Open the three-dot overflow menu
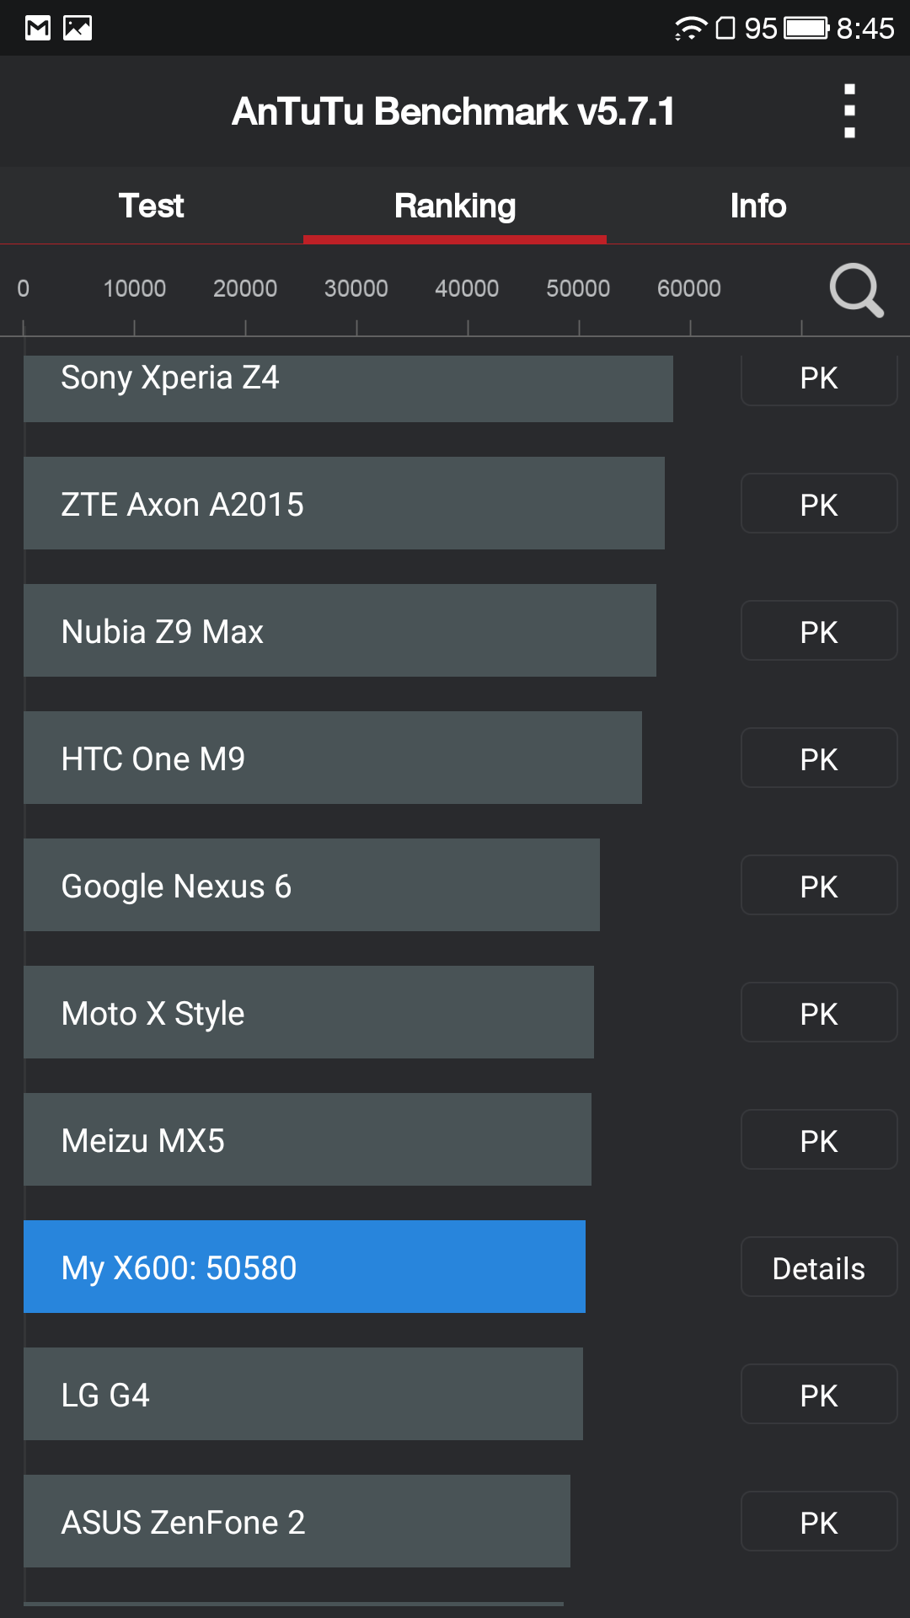910x1618 pixels. (849, 111)
